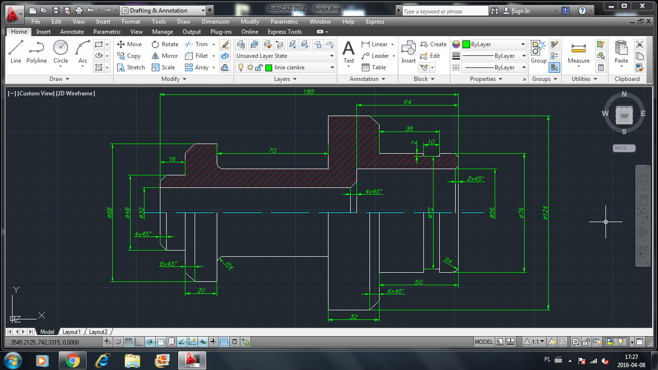Screen dimensions: 658x370
Task: Click the Move tool
Action: 129,44
